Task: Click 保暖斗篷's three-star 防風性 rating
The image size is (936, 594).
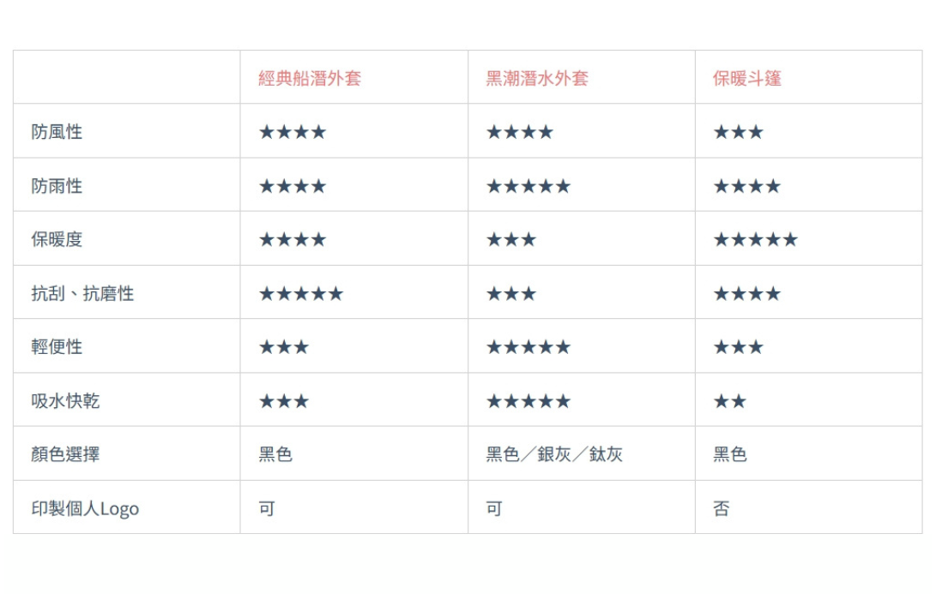Action: pyautogui.click(x=738, y=132)
